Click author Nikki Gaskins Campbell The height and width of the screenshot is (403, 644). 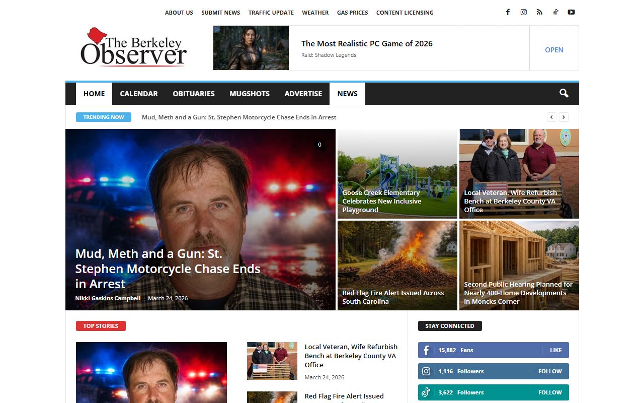click(x=108, y=298)
